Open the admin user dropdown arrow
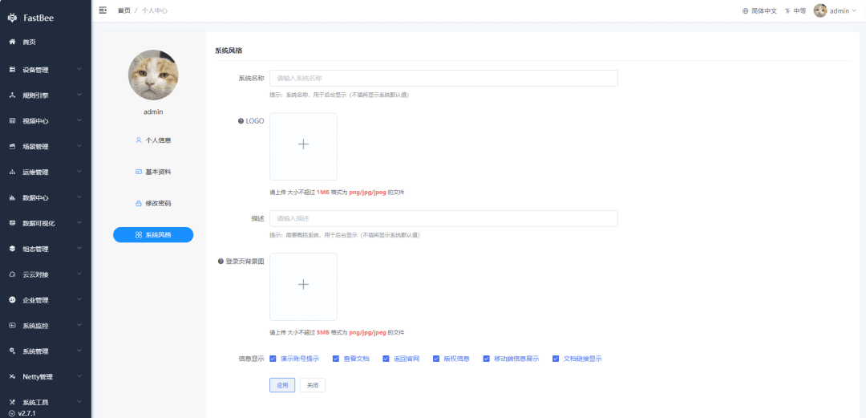866x418 pixels. [x=854, y=10]
